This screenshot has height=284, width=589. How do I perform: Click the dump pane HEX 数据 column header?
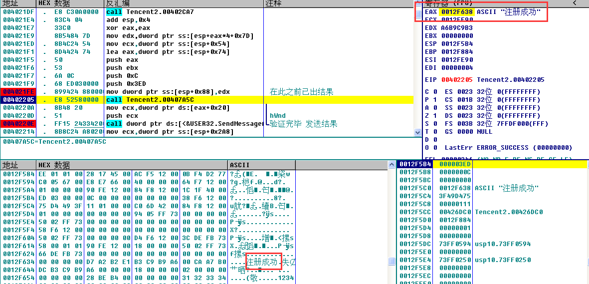(132, 165)
